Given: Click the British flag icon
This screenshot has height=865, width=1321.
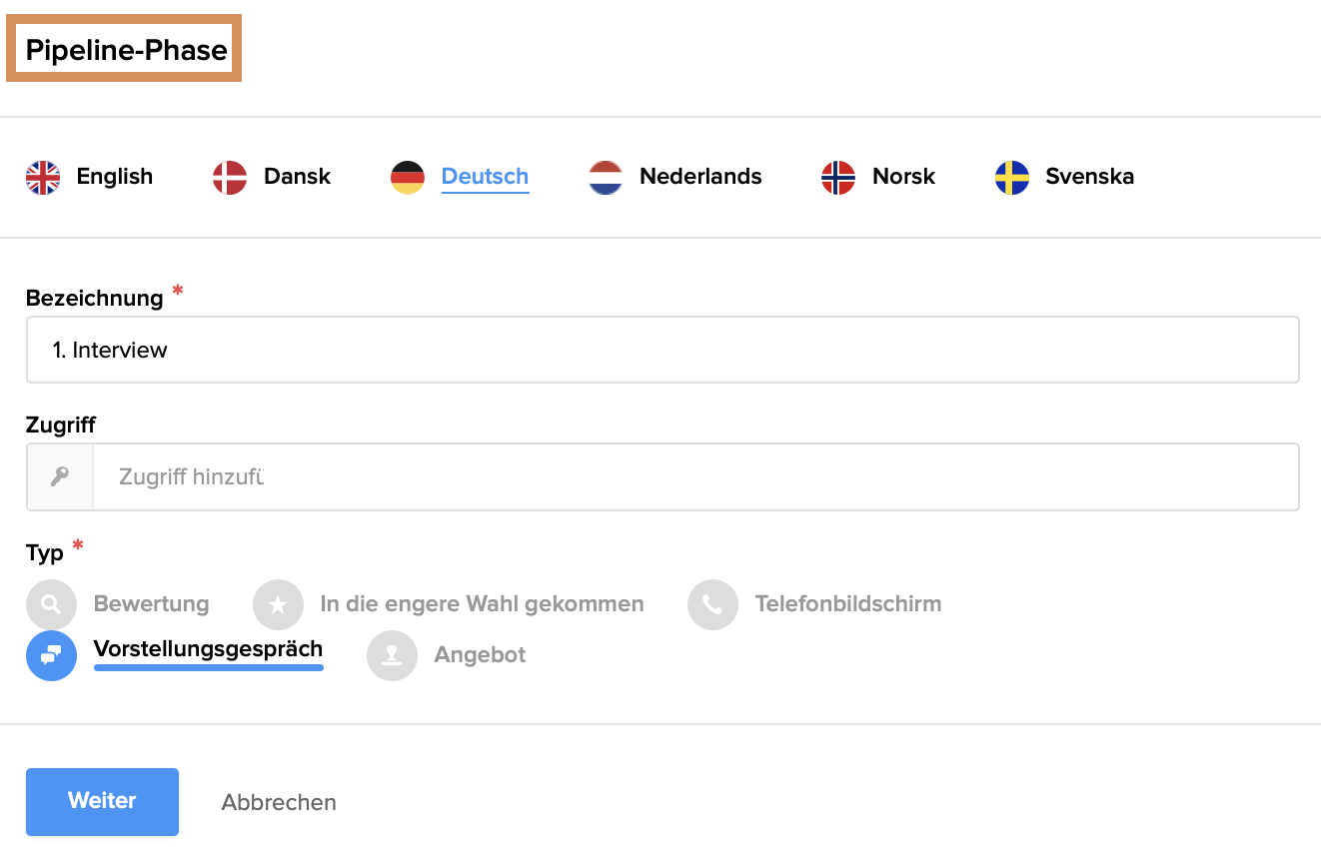Looking at the screenshot, I should point(43,178).
